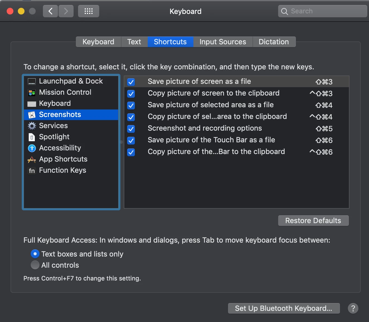Screen dimensions: 369x322
Task: Select Function Keys in the category list
Action: coord(71,170)
